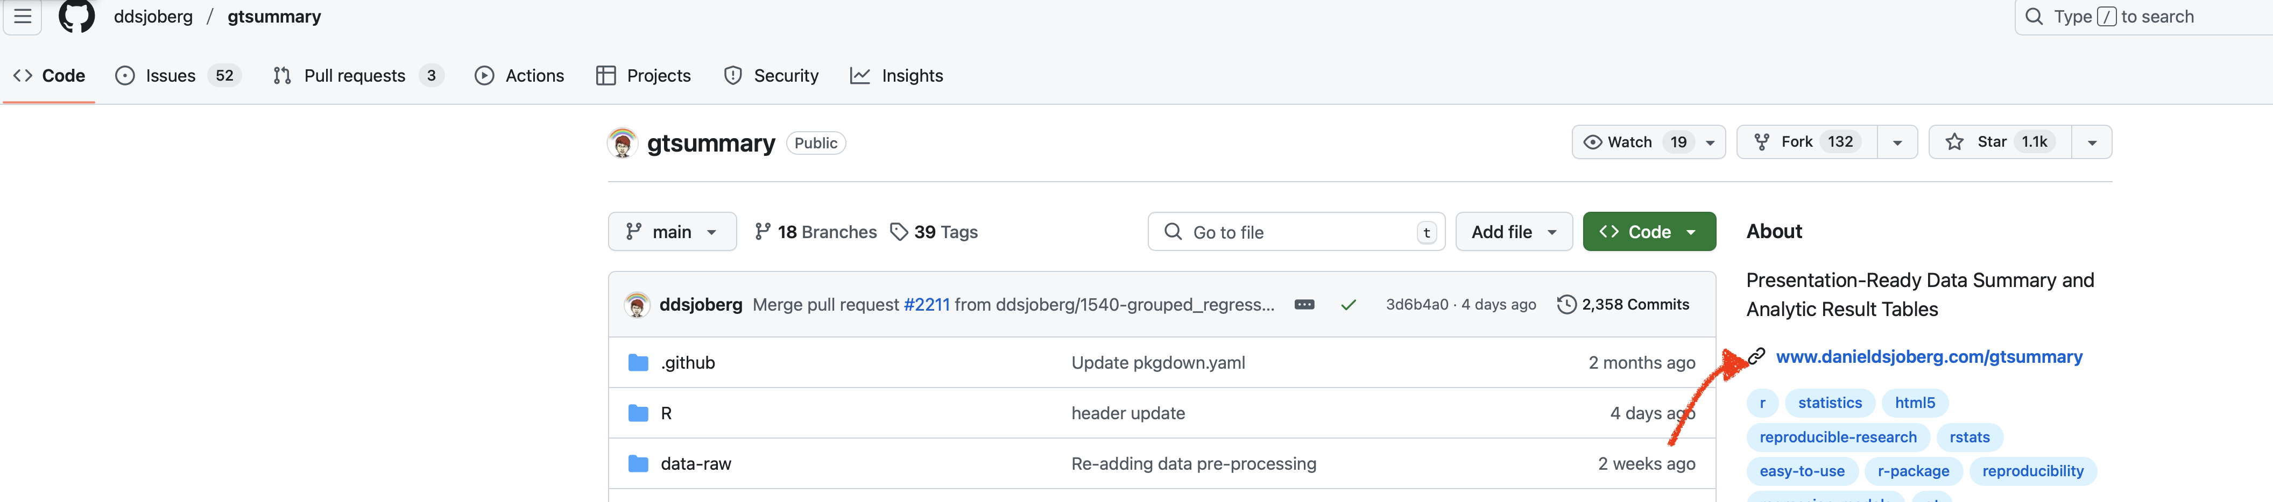Click the data-raw folder icon
Screen dimensions: 2273x502
(x=638, y=464)
